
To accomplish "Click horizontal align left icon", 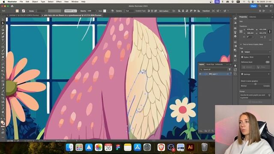I will 179,11.
